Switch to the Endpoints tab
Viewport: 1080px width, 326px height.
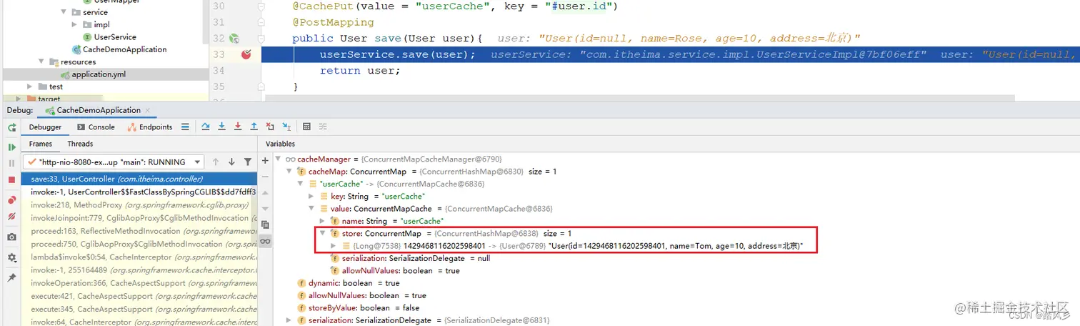(x=150, y=127)
